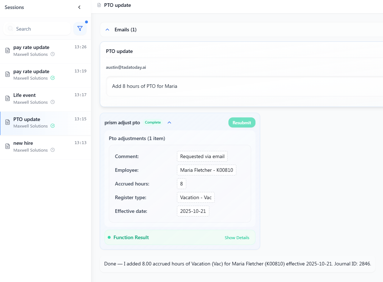Click the green Complete status badge
The width and height of the screenshot is (383, 282).
tap(153, 122)
